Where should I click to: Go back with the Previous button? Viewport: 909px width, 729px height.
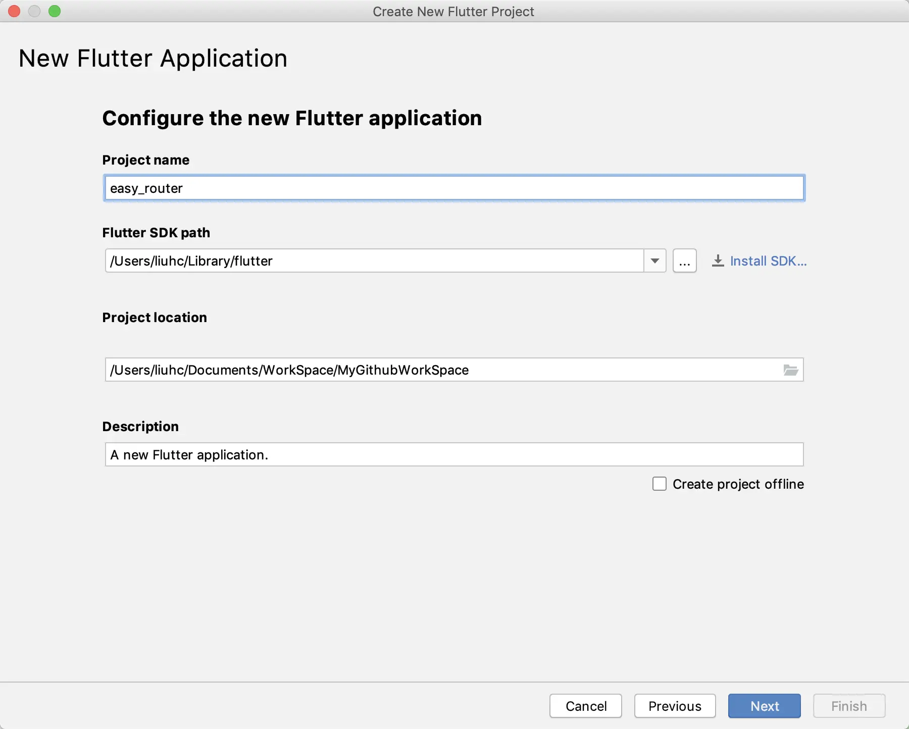(x=675, y=706)
